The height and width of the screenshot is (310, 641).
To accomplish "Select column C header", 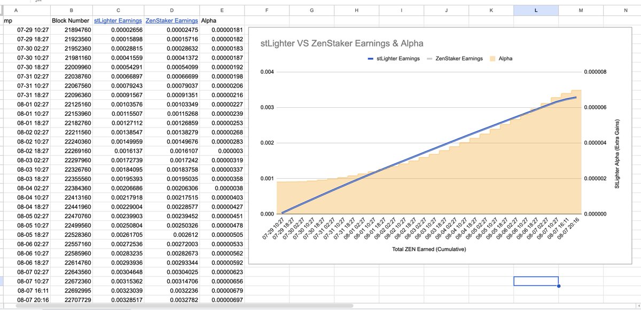I will (118, 10).
